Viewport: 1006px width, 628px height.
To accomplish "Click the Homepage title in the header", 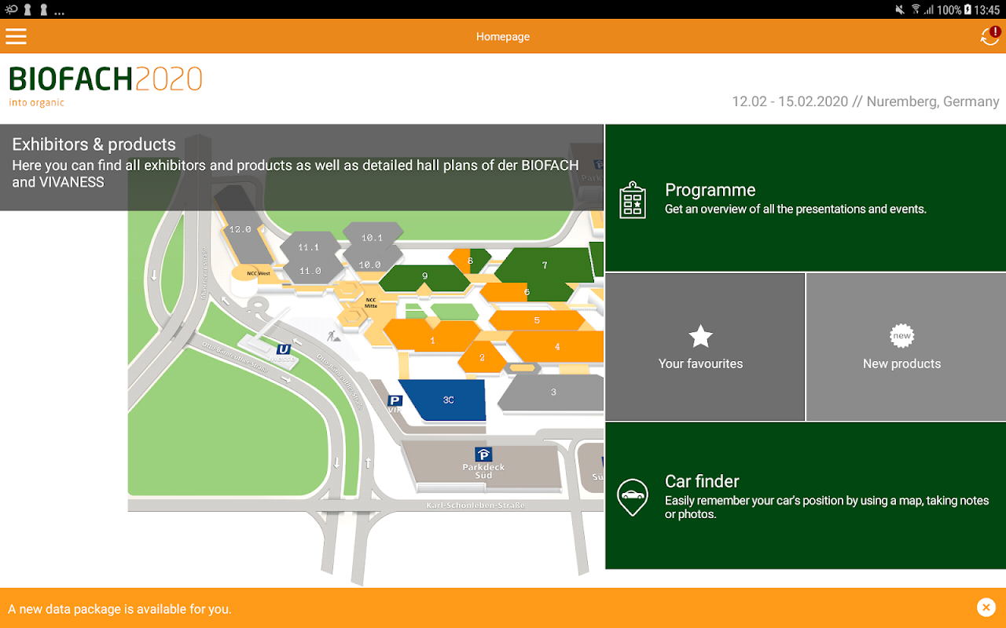I will click(x=503, y=37).
